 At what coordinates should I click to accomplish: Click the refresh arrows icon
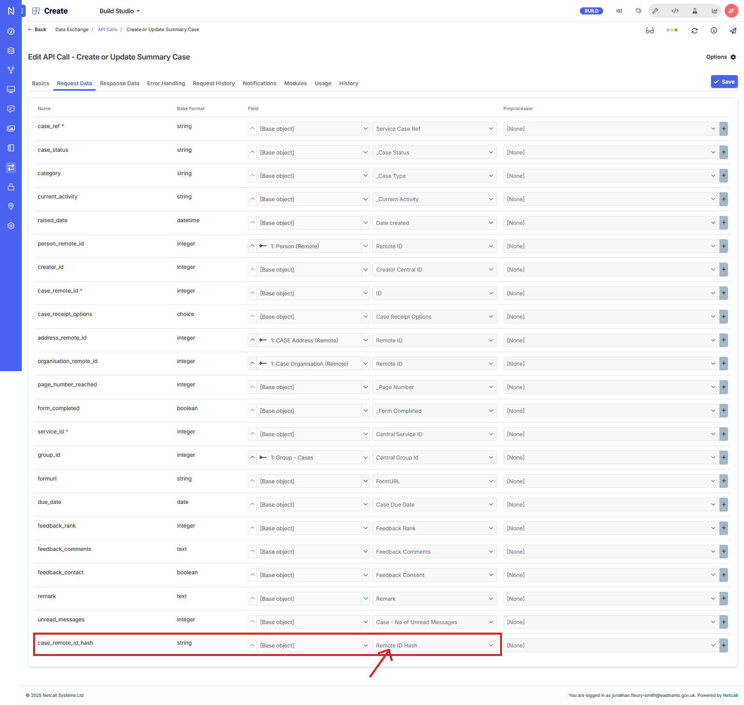tap(695, 30)
